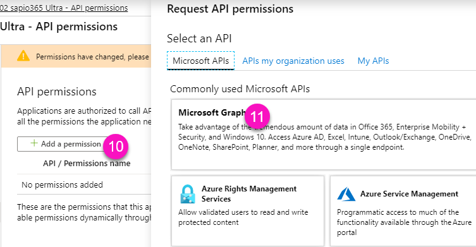
Task: Click the Commonly used Microsoft APIs heading
Action: [x=240, y=89]
